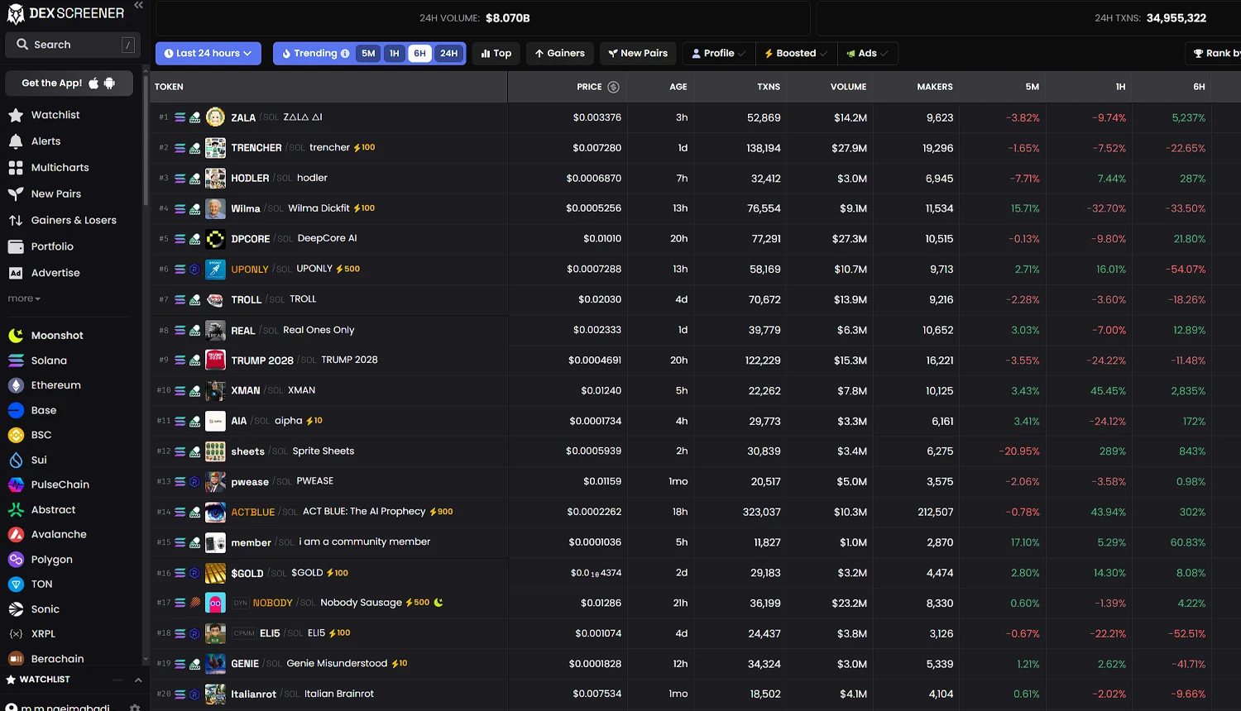Screen dimensions: 1241x711
Task: Click the Advertise Ad icon
Action: click(16, 273)
